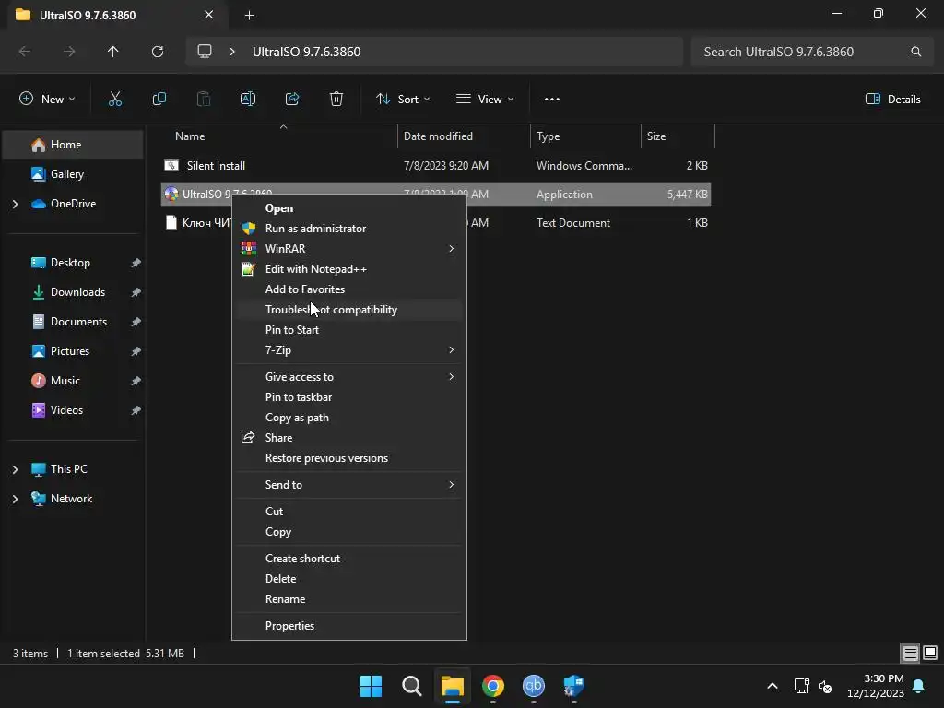Open Windows Start menu
Viewport: 944px width, 708px height.
(371, 686)
